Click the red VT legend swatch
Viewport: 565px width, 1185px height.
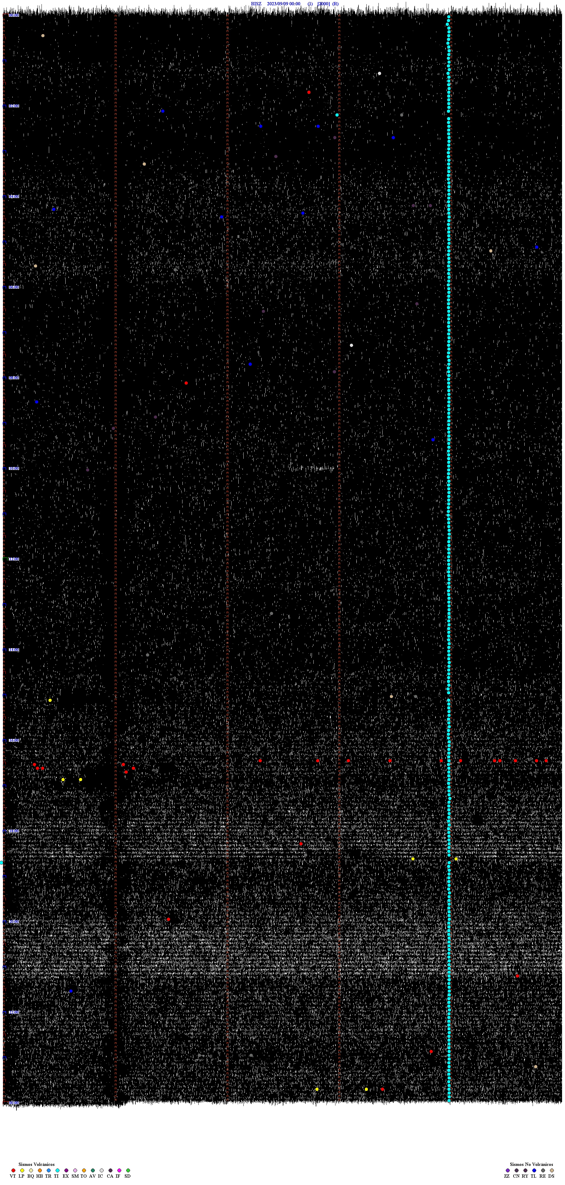(13, 1170)
